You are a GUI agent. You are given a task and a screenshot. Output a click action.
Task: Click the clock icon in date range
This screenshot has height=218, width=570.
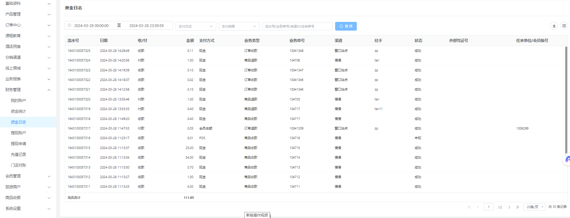[70, 25]
